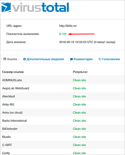Click the Результат column header
This screenshot has width=125, height=155.
[x=80, y=72]
